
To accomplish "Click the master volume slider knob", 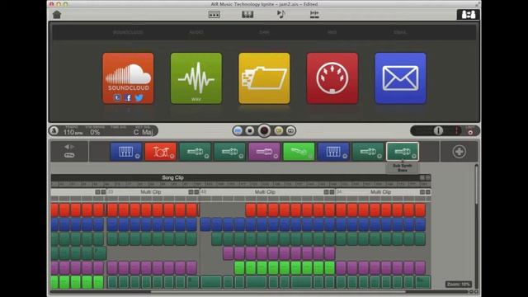I will click(438, 130).
